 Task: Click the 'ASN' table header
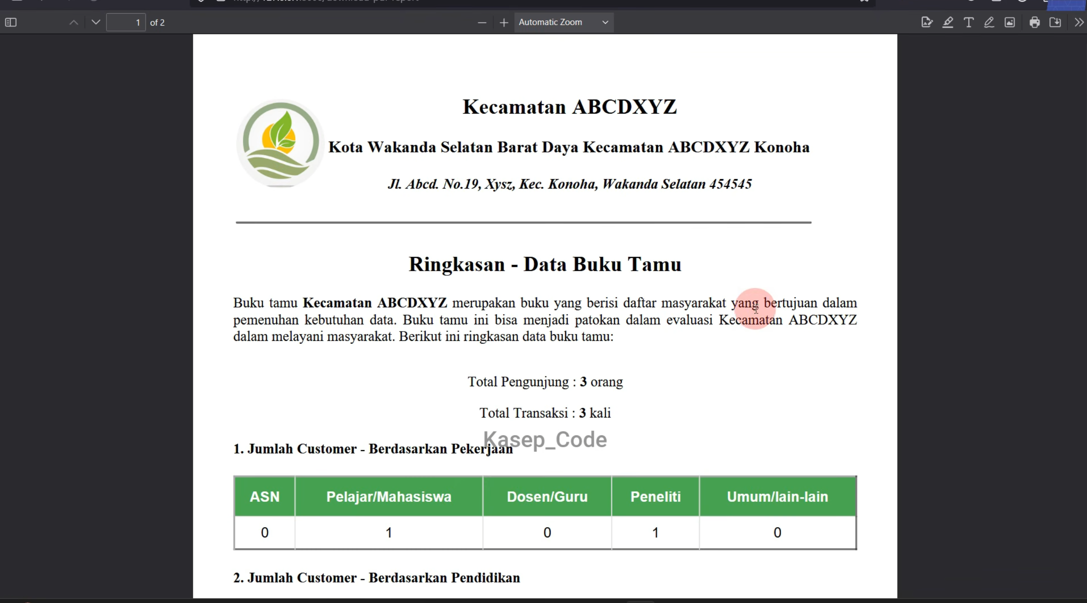click(264, 497)
